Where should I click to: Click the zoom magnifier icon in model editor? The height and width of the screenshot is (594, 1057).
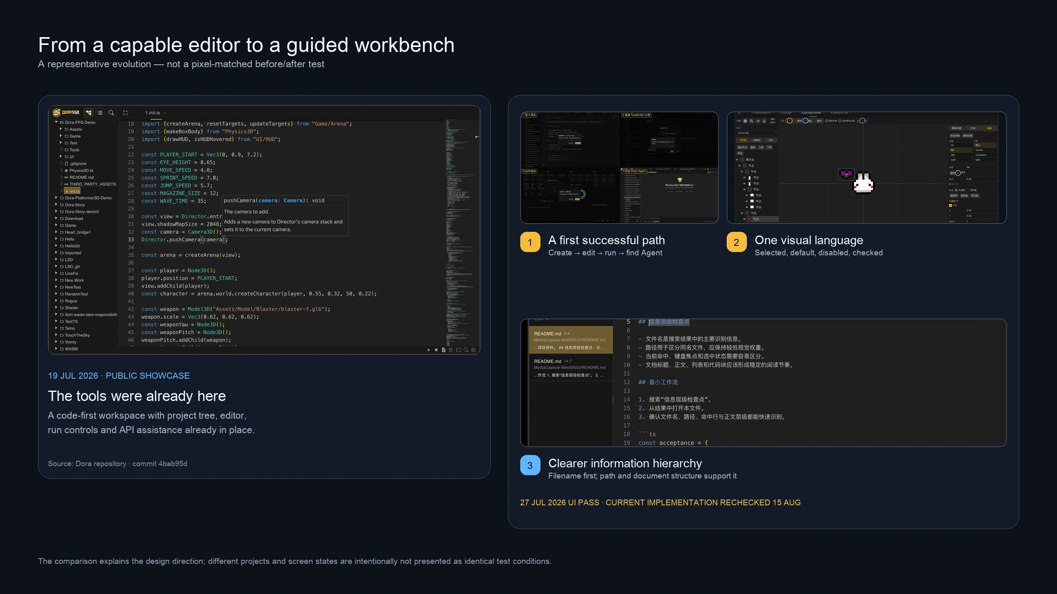pyautogui.click(x=751, y=121)
